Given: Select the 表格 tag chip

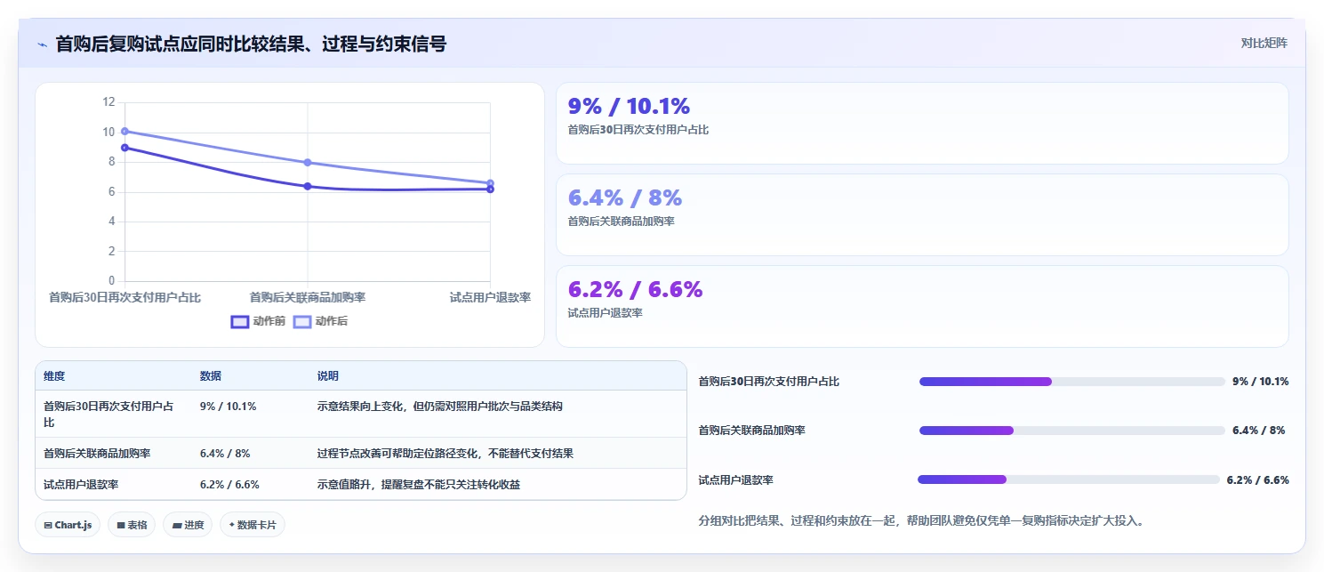Looking at the screenshot, I should pos(132,525).
